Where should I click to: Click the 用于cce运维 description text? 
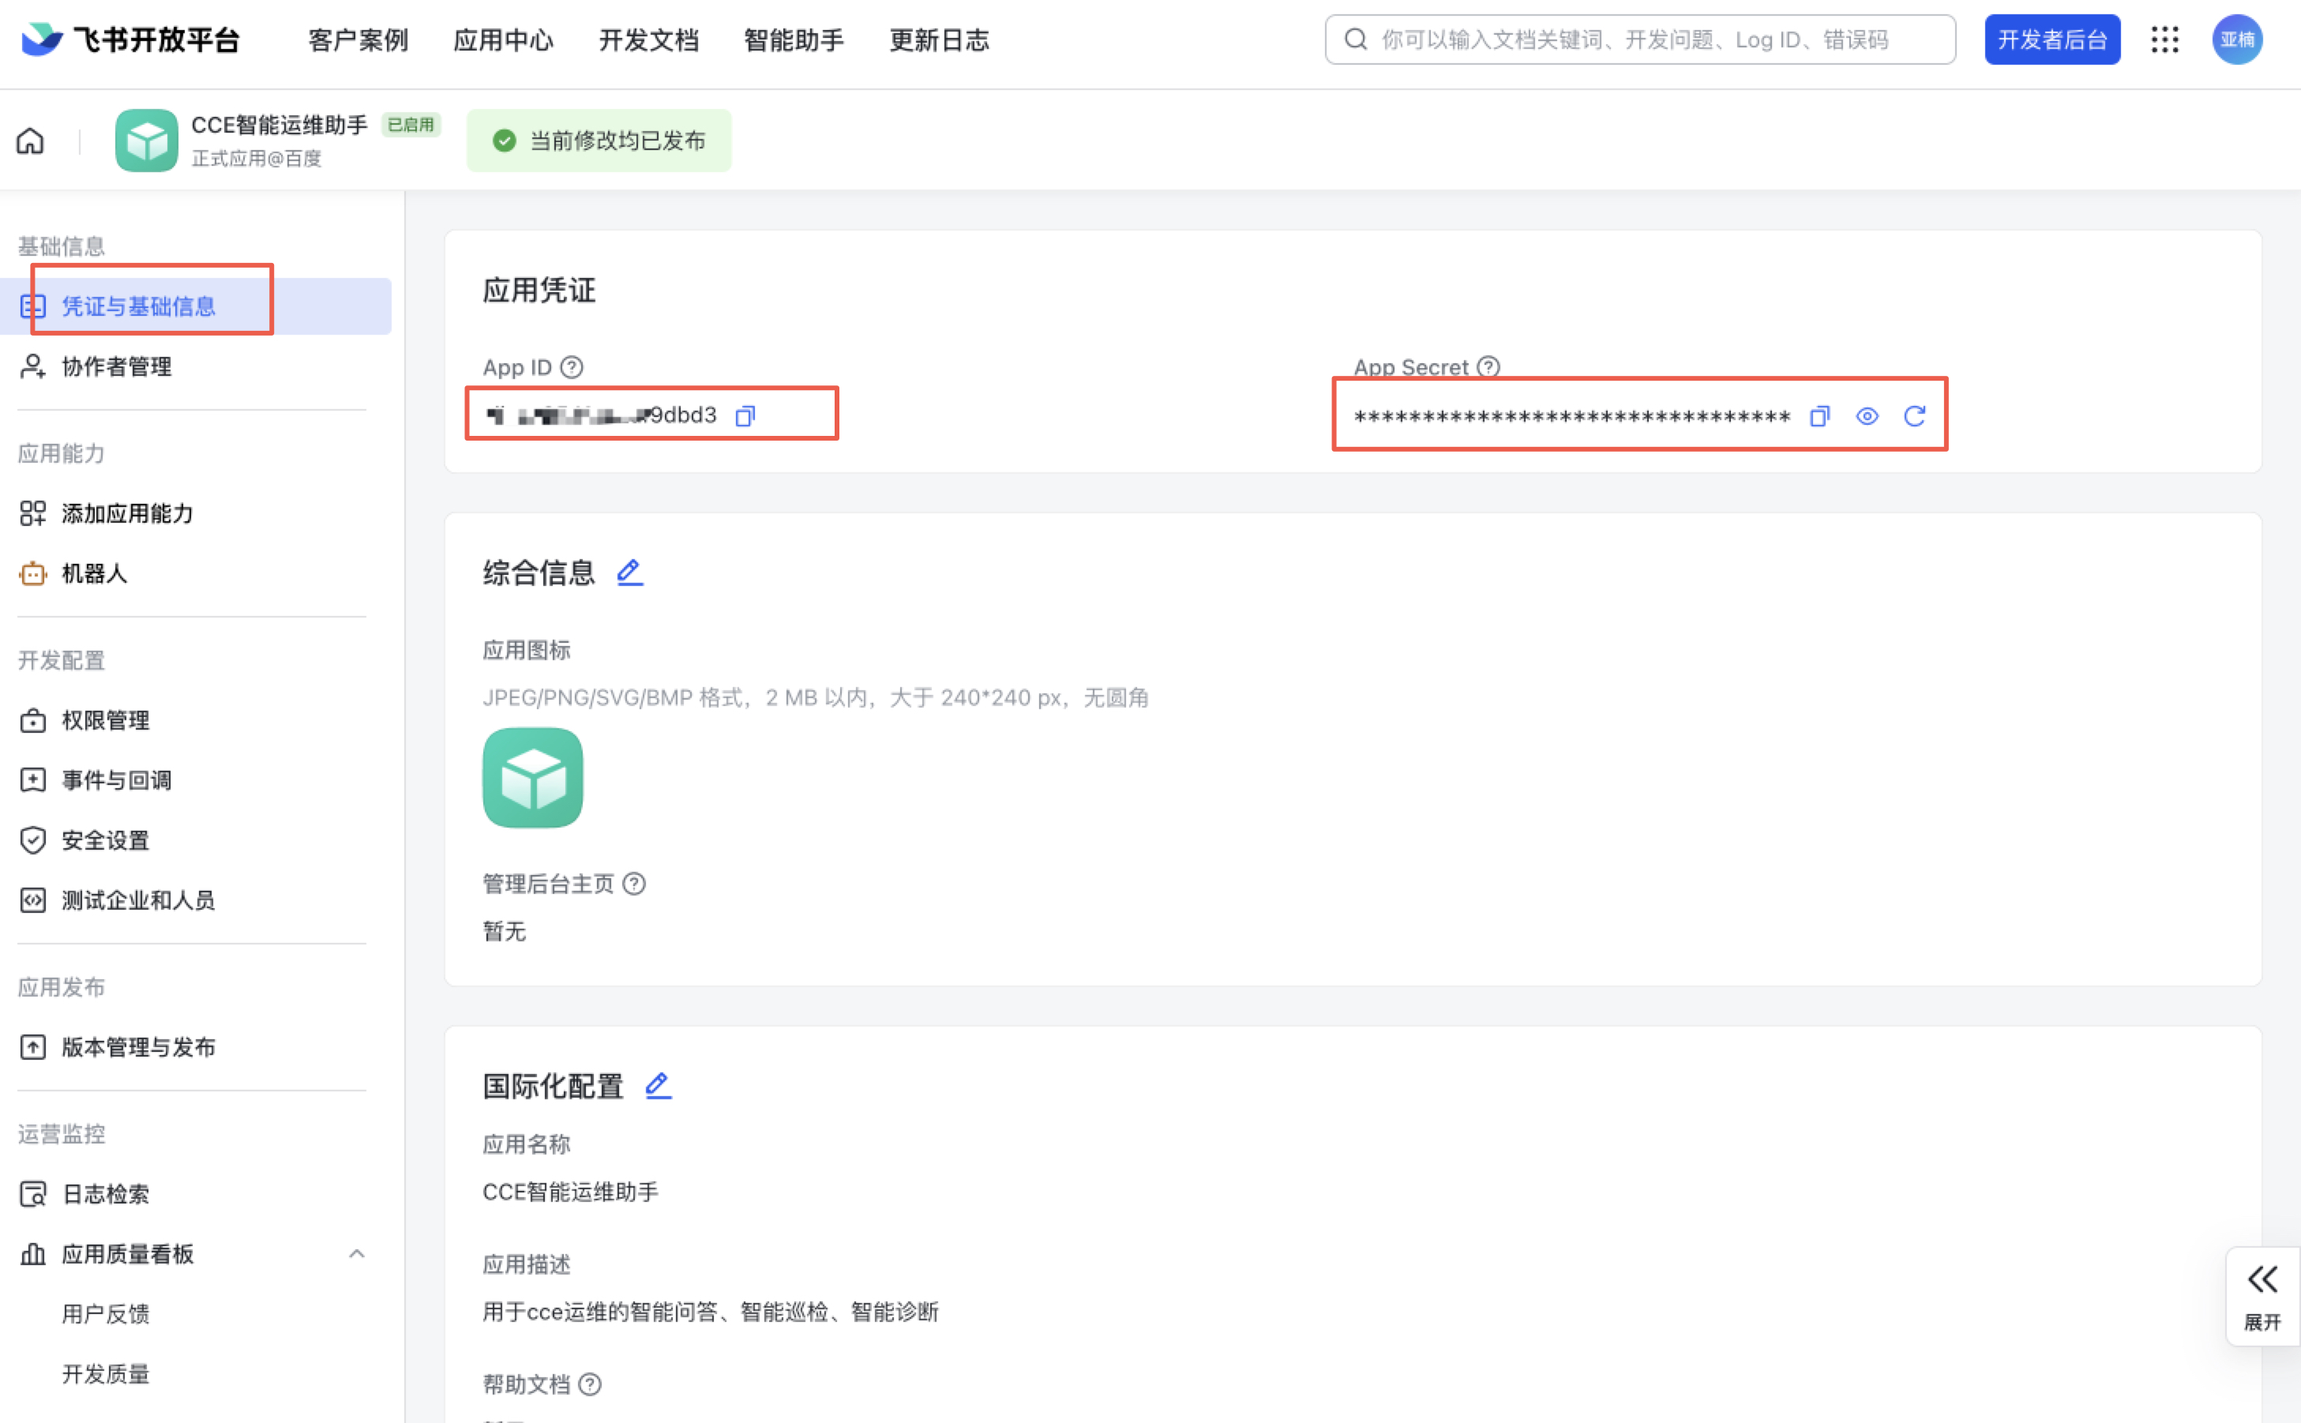711,1312
